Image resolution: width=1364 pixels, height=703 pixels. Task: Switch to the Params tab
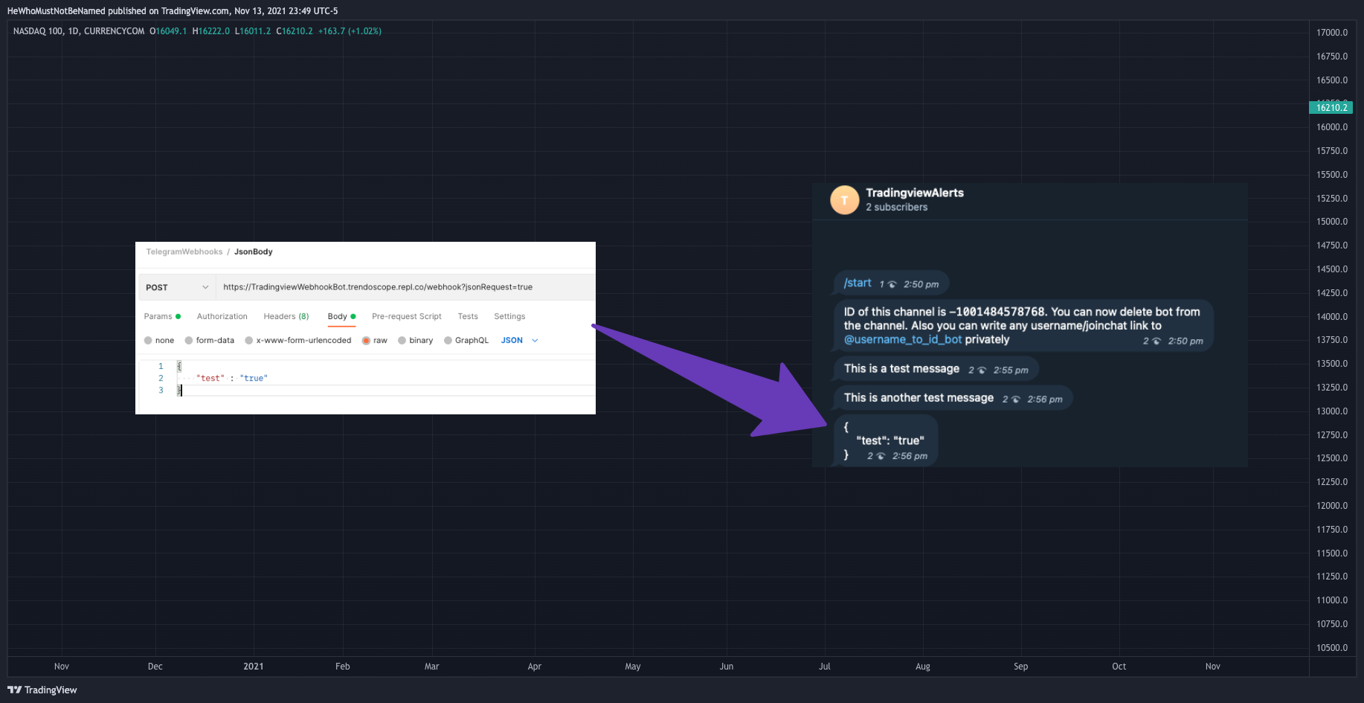click(162, 317)
